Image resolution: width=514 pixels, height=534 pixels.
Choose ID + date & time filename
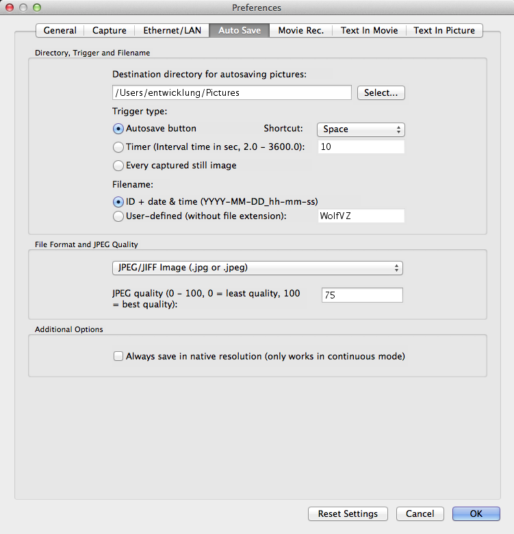pyautogui.click(x=118, y=201)
